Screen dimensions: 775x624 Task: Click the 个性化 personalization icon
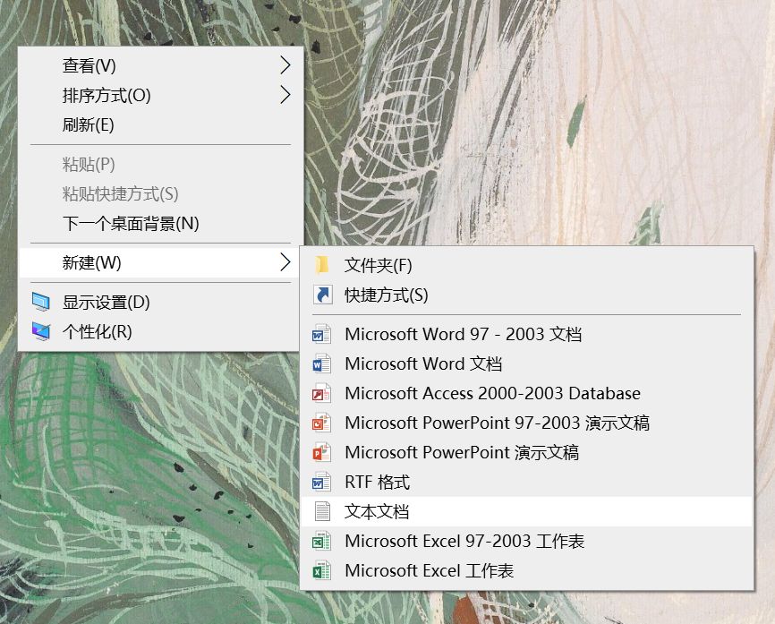41,331
